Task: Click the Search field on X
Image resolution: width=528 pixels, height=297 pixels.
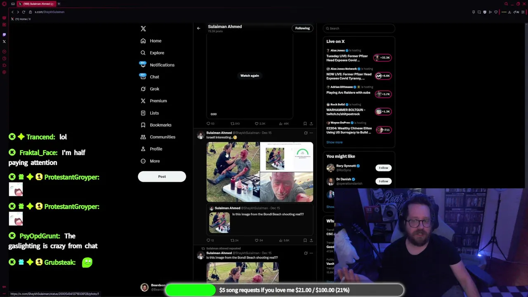Action: coord(359,28)
